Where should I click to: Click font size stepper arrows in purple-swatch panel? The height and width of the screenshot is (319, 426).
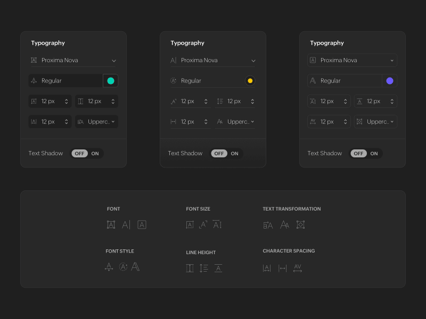coord(345,102)
